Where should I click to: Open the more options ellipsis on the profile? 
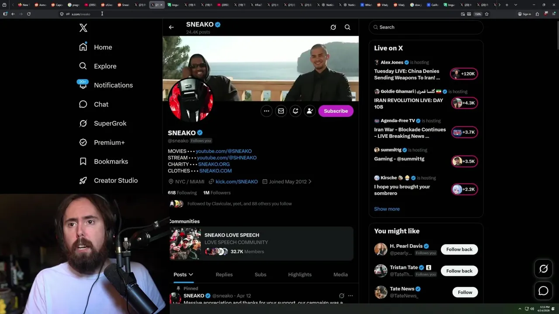(x=266, y=111)
